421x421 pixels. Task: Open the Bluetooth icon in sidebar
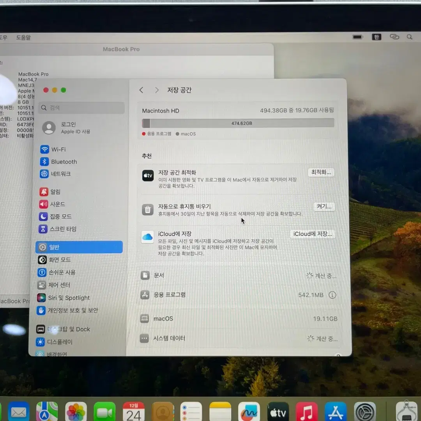click(44, 162)
